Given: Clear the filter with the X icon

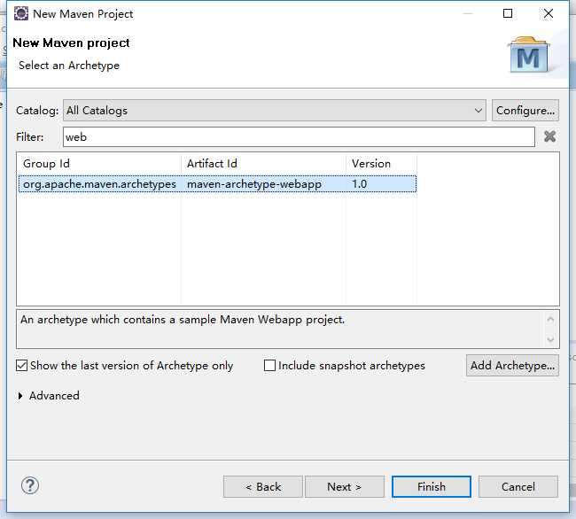Looking at the screenshot, I should (x=549, y=136).
